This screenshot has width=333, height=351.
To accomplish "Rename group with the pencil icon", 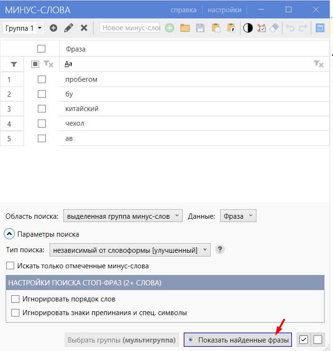I will point(68,28).
